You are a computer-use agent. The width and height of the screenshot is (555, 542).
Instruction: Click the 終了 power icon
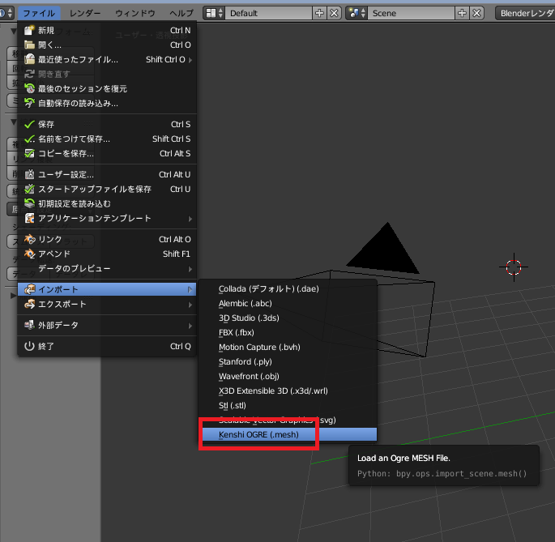click(x=29, y=346)
